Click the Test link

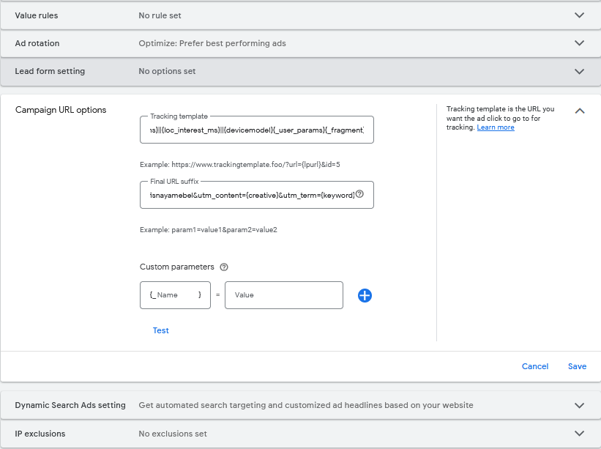pyautogui.click(x=161, y=330)
